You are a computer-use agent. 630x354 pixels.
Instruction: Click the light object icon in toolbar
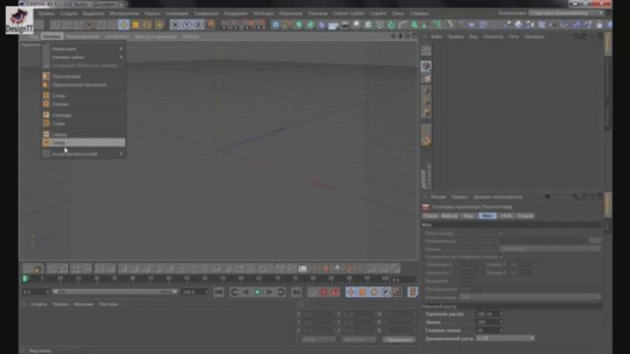[x=356, y=26]
